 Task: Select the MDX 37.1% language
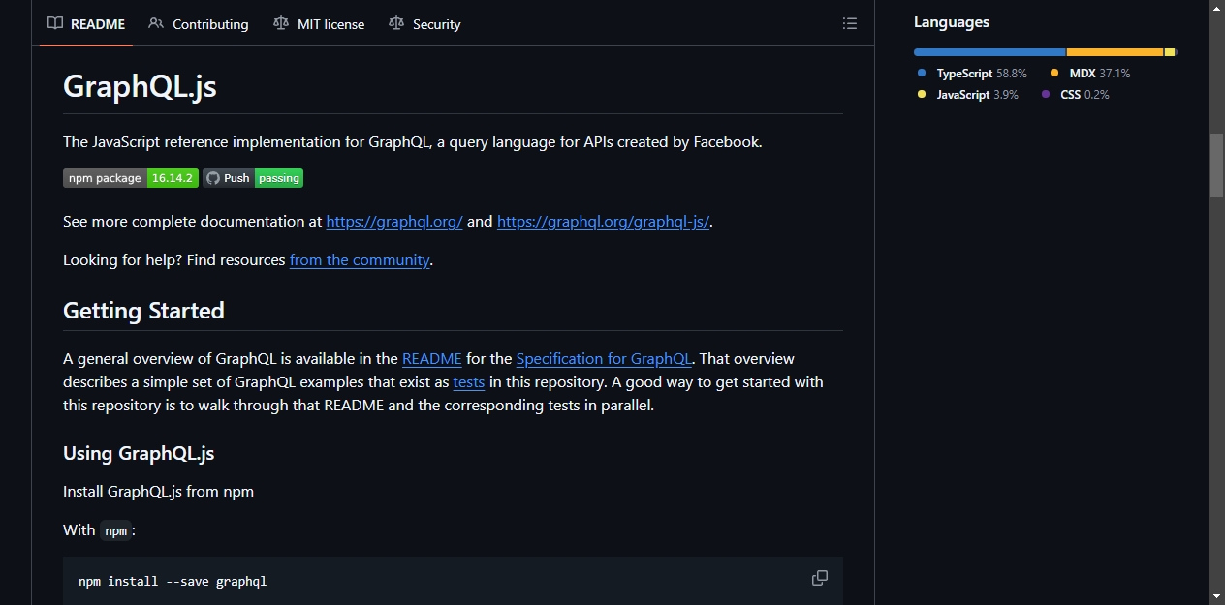1089,74
